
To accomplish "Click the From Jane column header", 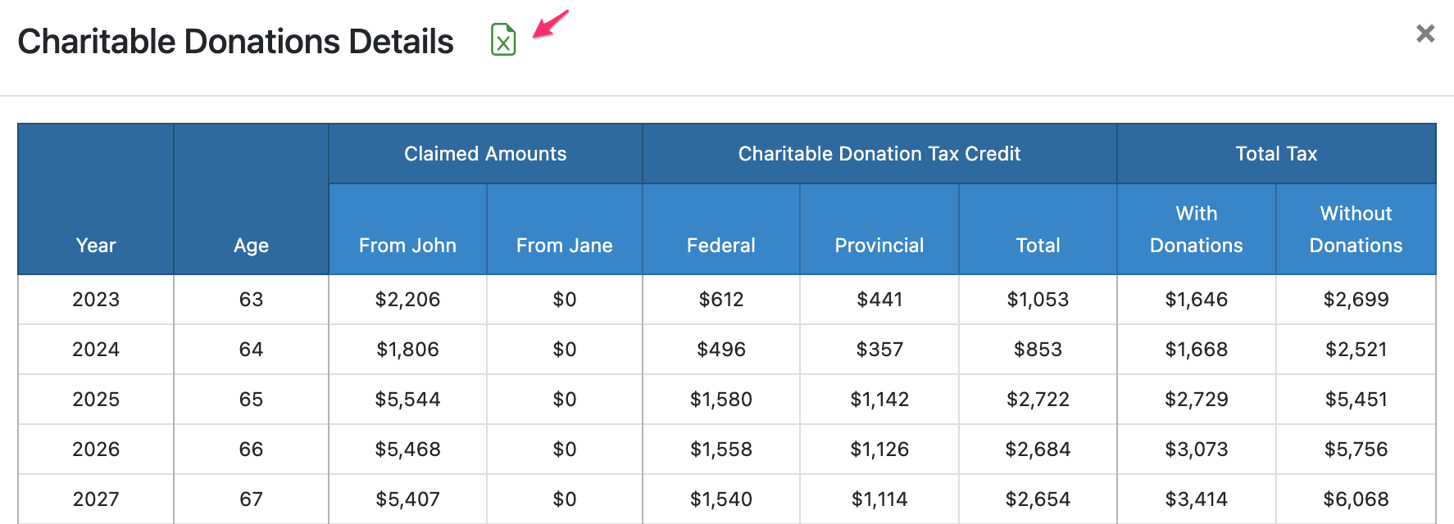I will click(x=564, y=245).
